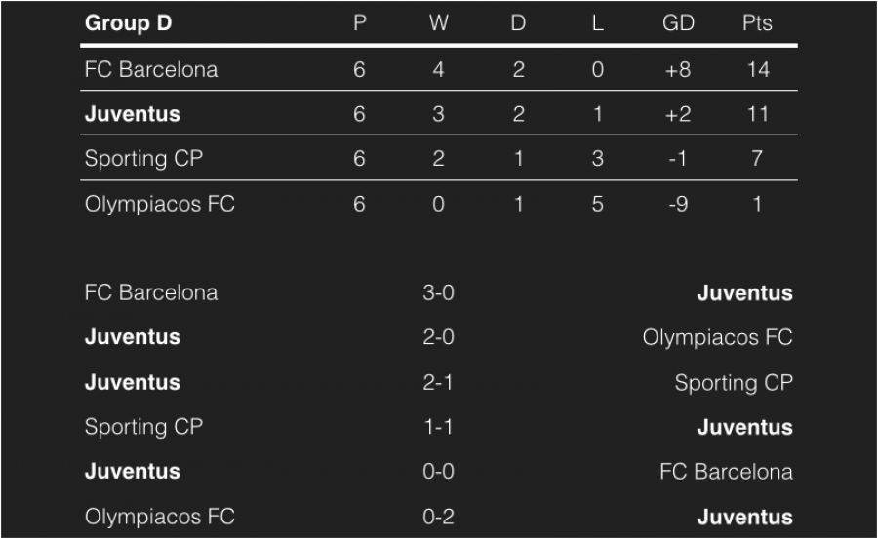Viewport: 878px width, 539px height.
Task: Click the 1-1 draw score
Action: pos(438,427)
